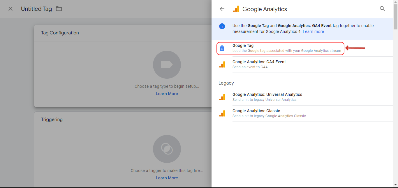The height and width of the screenshot is (188, 398).
Task: Click the GA4 Event analytics icon
Action: [222, 64]
